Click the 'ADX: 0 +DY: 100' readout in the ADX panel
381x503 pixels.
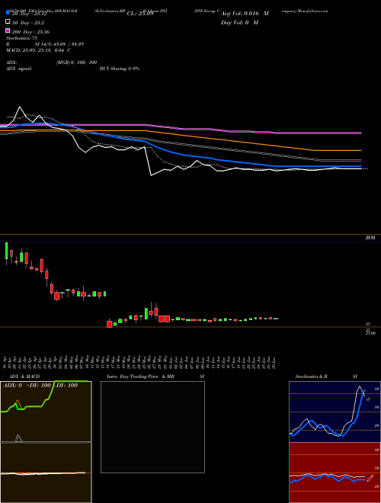(x=27, y=386)
